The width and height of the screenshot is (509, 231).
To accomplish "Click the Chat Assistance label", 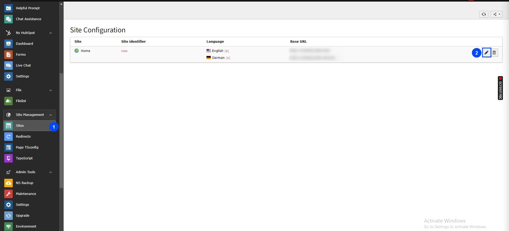I will [x=29, y=19].
